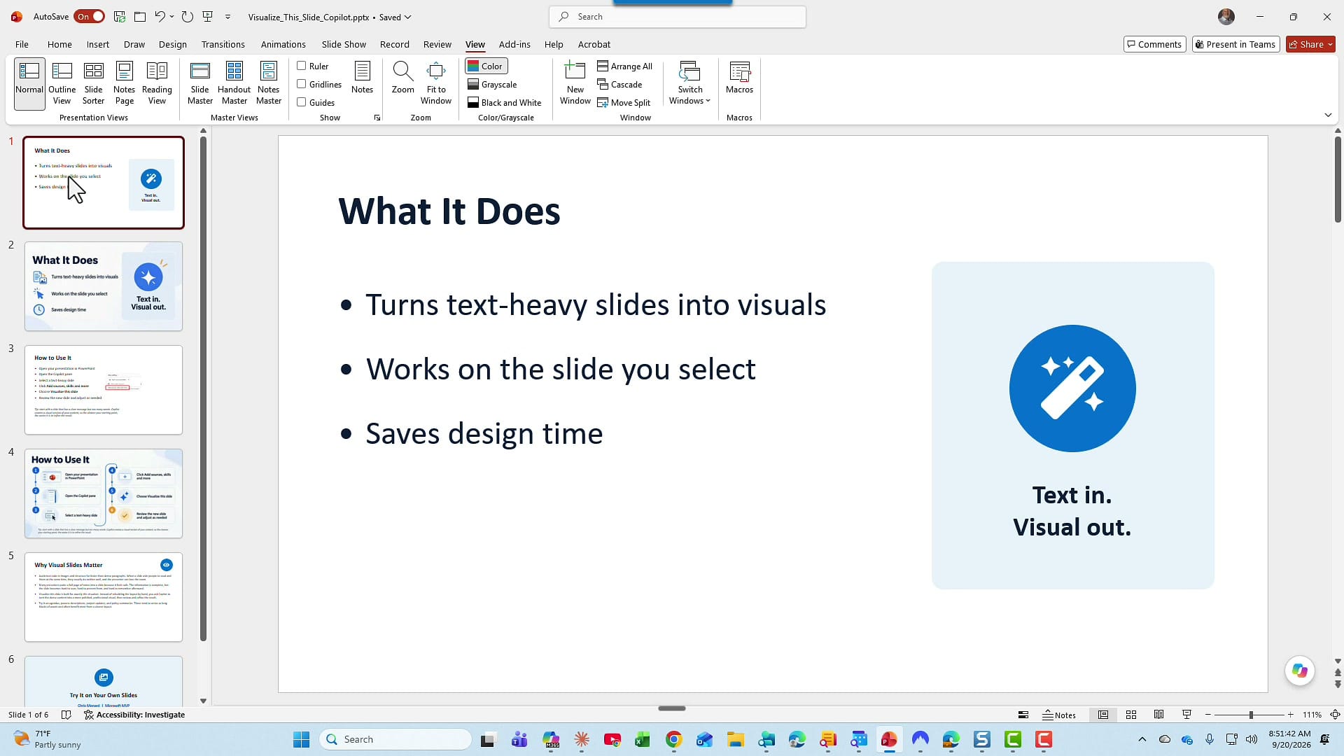Viewport: 1344px width, 756px height.
Task: Toggle Notes pane in status bar
Action: pyautogui.click(x=1059, y=715)
